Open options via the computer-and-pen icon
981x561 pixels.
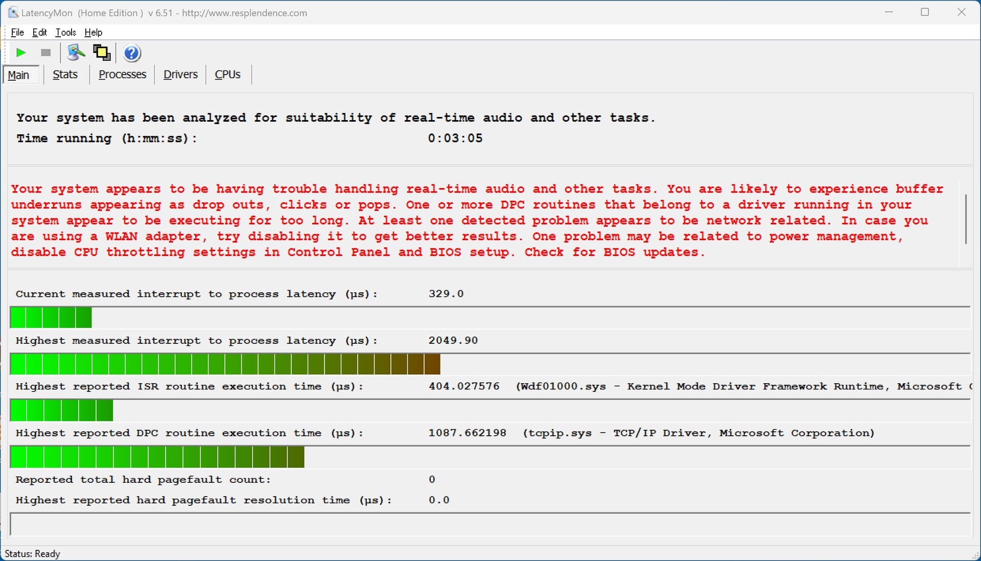pyautogui.click(x=76, y=53)
